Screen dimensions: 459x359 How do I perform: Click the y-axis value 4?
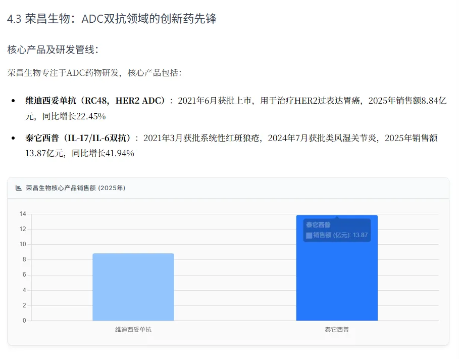click(x=24, y=290)
